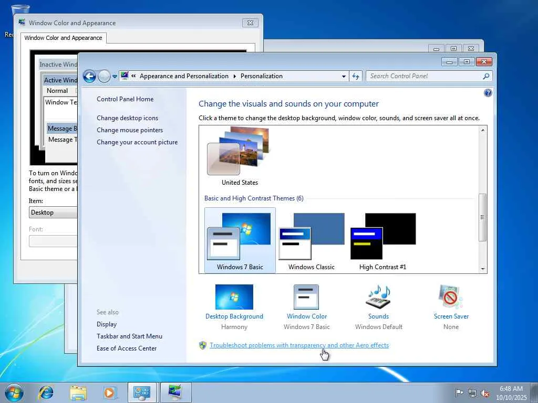Open the Recycle Bin on the desktop

pos(20,10)
